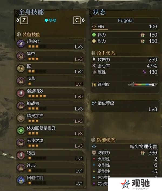Screen dimensions: 162x191
Task: Click the 锋利度 sharpness gauge bar
Action: 143,85
